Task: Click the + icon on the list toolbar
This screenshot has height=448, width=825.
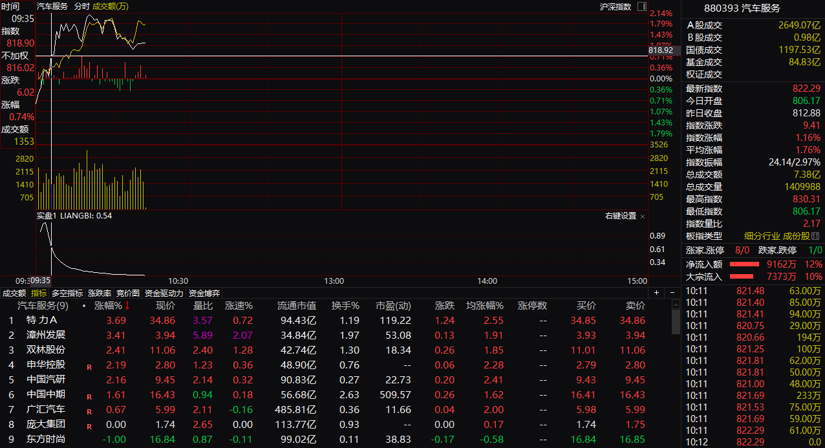Action: point(656,292)
